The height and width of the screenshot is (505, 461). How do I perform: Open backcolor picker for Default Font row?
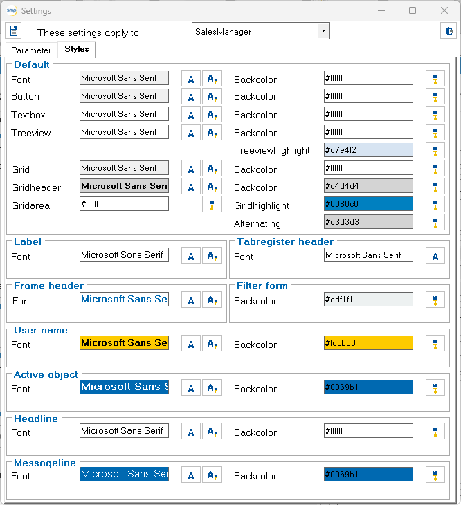click(x=435, y=79)
